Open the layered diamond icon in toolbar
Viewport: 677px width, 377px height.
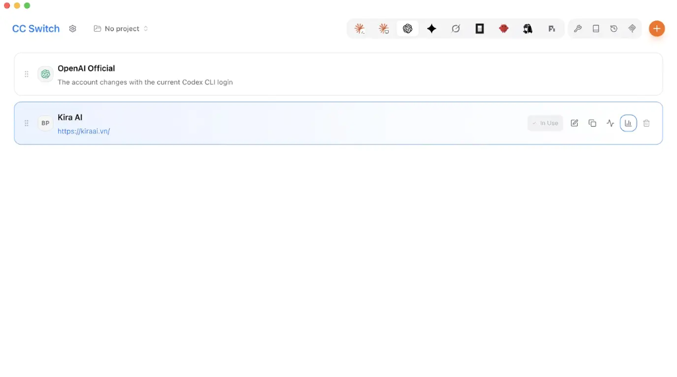[632, 28]
